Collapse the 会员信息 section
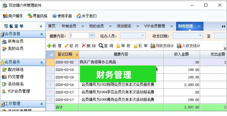227x116 pixels. (41, 34)
